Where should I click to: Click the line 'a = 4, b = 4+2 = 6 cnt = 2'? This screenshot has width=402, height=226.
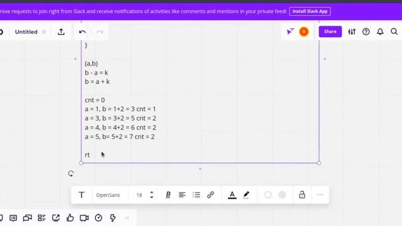120,127
